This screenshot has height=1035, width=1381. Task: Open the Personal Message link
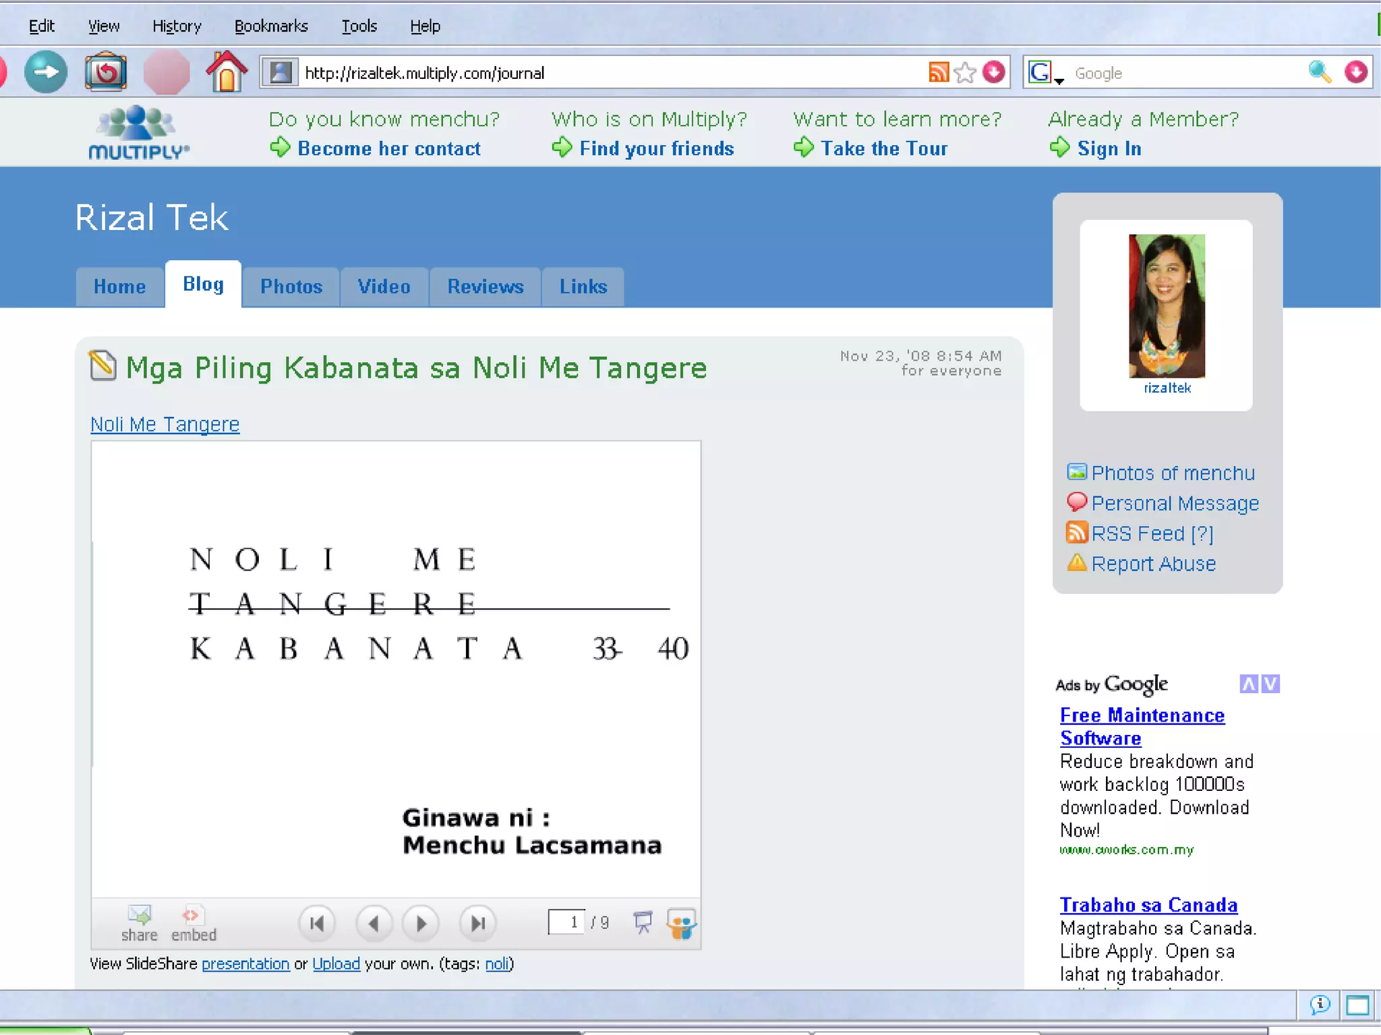[1174, 503]
